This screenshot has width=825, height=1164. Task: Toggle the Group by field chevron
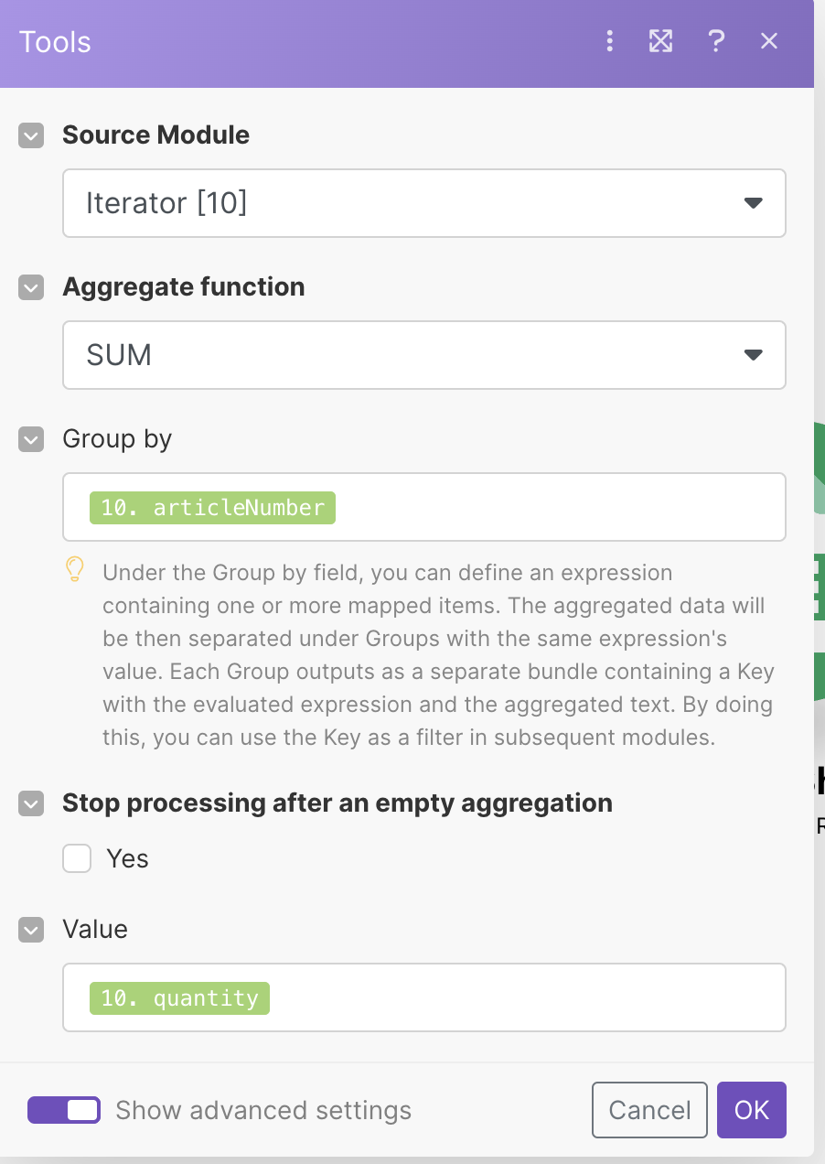pyautogui.click(x=31, y=440)
